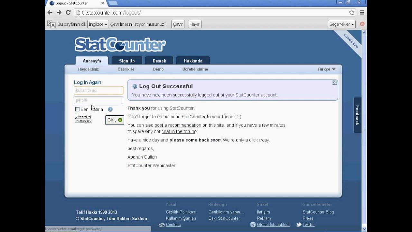
Task: Close the Log Out Successful notice
Action: click(x=335, y=83)
